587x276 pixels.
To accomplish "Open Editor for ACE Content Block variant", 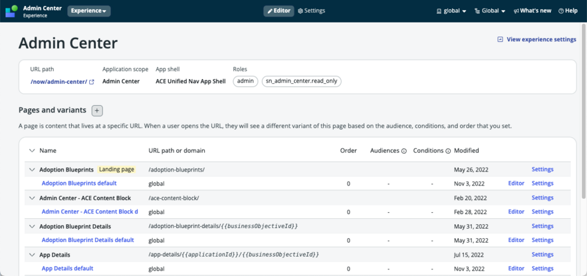I will (517, 211).
